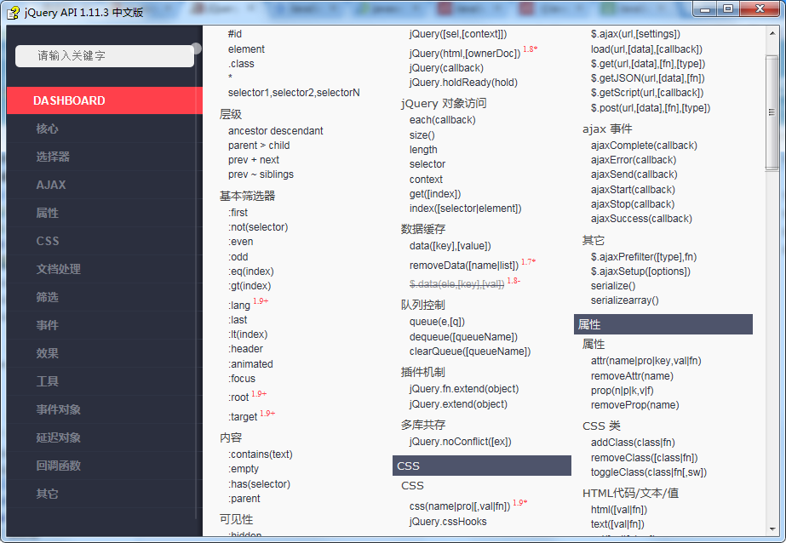This screenshot has height=543, width=786.
Task: Click the search box labeled 请输入关键字
Action: 105,54
